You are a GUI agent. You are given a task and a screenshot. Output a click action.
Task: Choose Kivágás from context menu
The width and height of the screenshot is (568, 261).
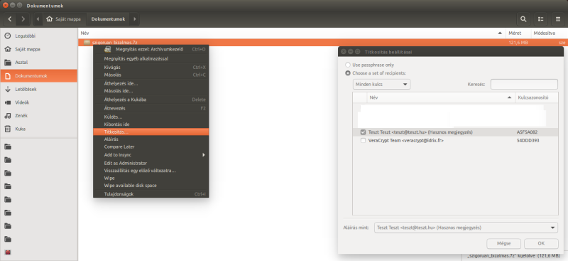point(151,67)
